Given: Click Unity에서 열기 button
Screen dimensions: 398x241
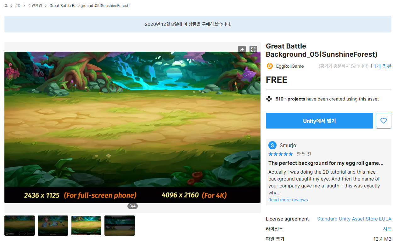Looking at the screenshot, I should [319, 121].
